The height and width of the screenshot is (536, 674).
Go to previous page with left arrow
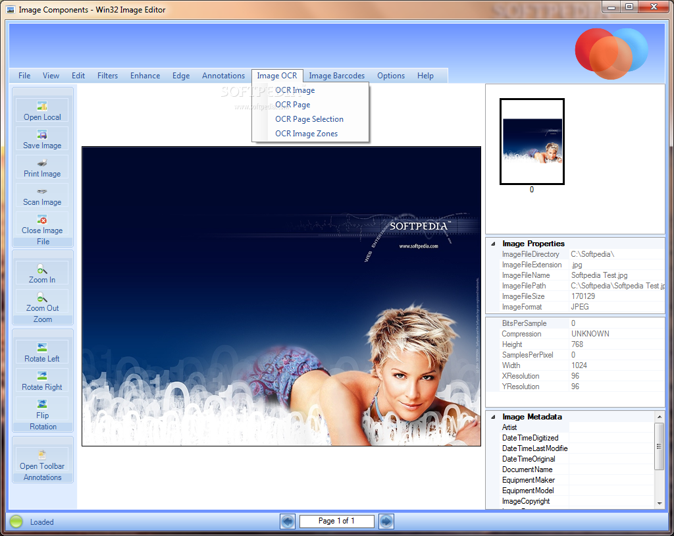288,522
